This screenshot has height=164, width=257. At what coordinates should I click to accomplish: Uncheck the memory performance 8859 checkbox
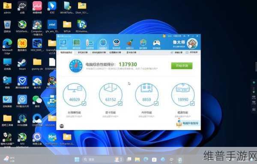(156, 103)
